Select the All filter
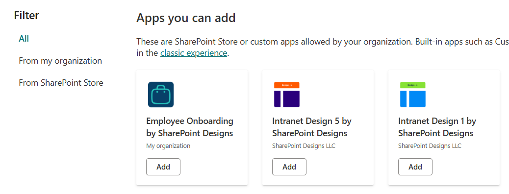 coord(24,39)
